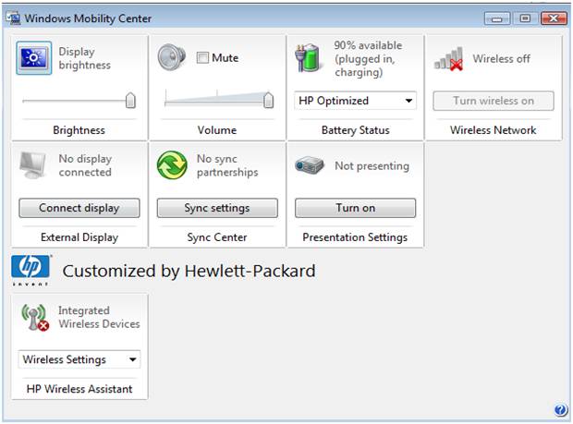Click the Windows Mobility Center title icon
The width and height of the screenshot is (573, 424).
click(14, 18)
